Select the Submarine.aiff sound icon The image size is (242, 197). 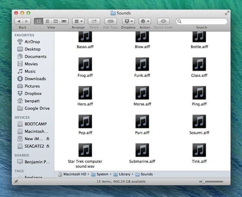142,150
